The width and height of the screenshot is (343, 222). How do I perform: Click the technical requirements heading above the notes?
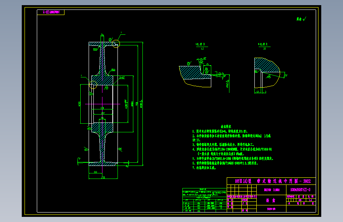coord(226,126)
